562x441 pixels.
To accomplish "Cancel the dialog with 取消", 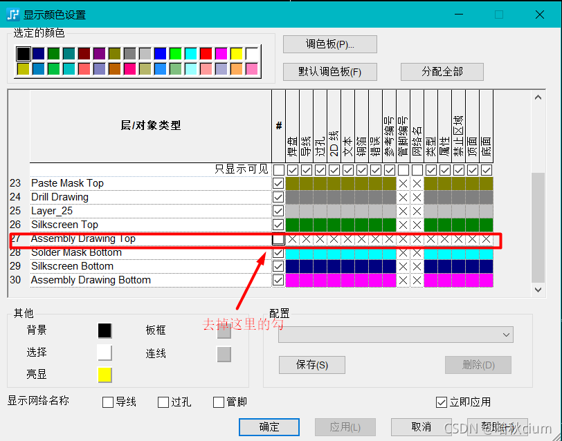I will point(421,427).
